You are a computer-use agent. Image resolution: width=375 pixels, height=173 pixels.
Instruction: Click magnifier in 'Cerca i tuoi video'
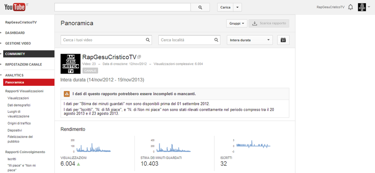[x=148, y=40]
